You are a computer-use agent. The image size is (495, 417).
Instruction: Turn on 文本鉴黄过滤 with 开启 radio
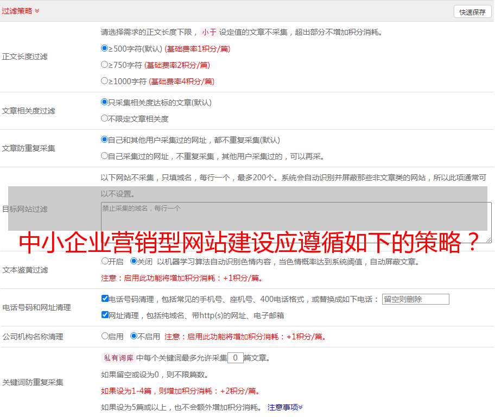[105, 261]
